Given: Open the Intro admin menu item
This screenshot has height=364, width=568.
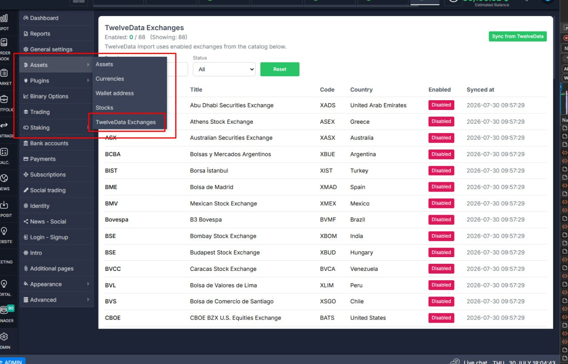Looking at the screenshot, I should point(56,253).
